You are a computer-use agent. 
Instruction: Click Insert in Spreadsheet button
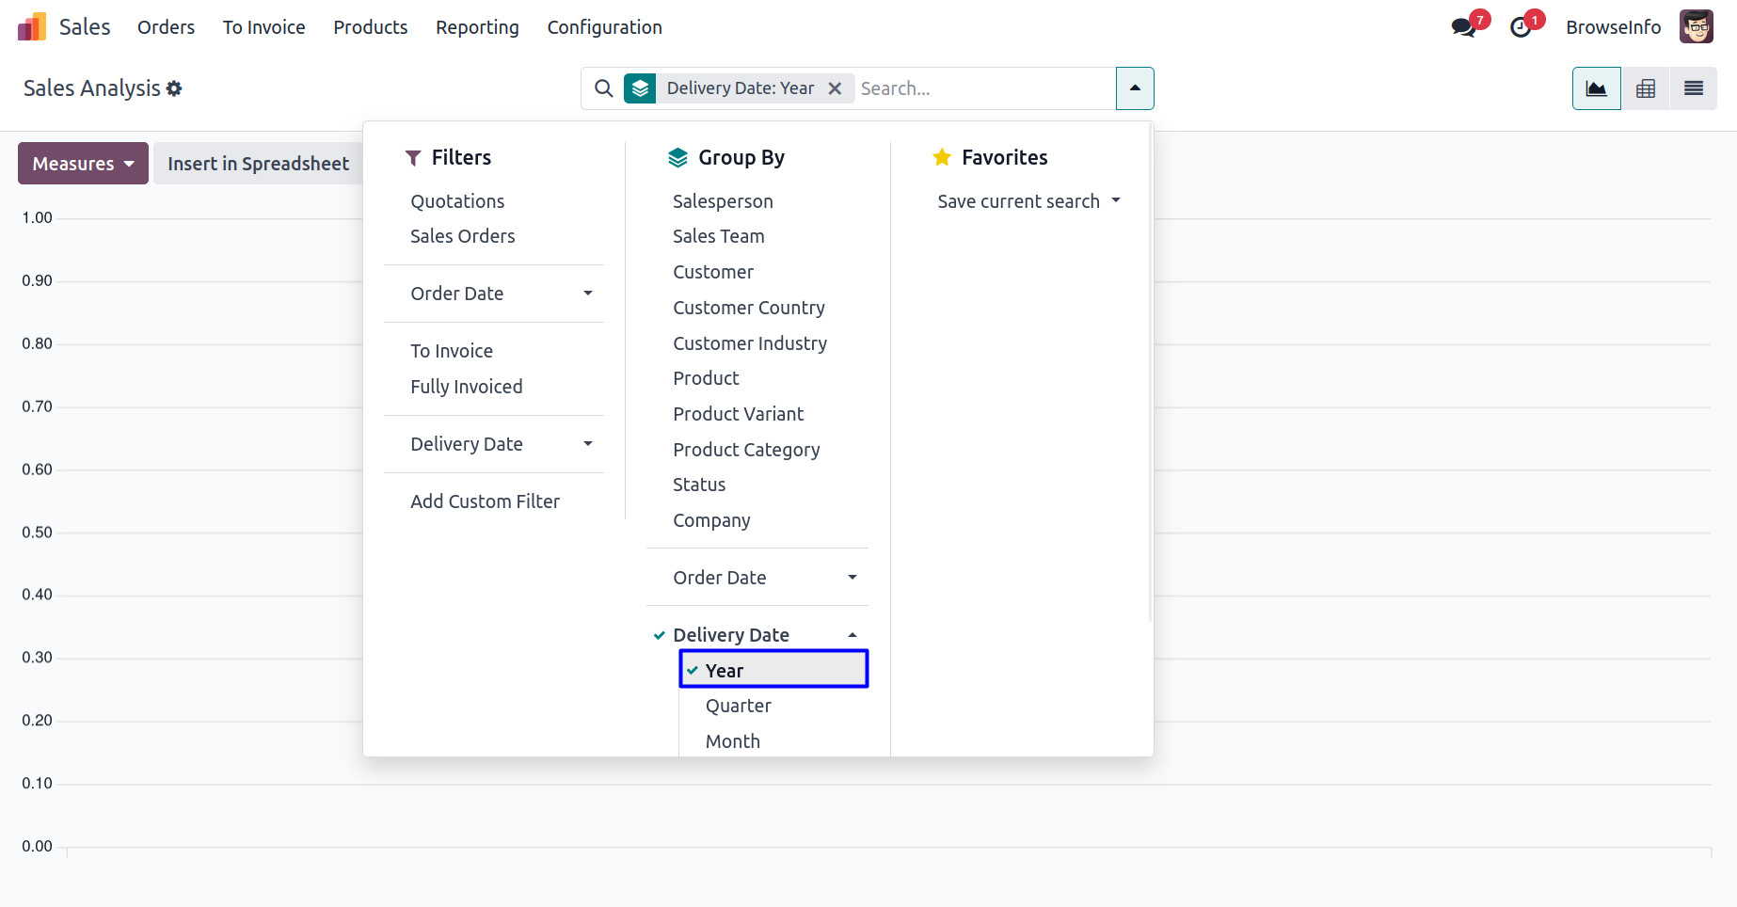coord(258,164)
